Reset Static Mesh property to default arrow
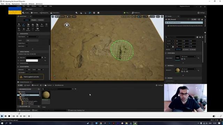Screen dimensions: 223x125 [x=198, y=58]
